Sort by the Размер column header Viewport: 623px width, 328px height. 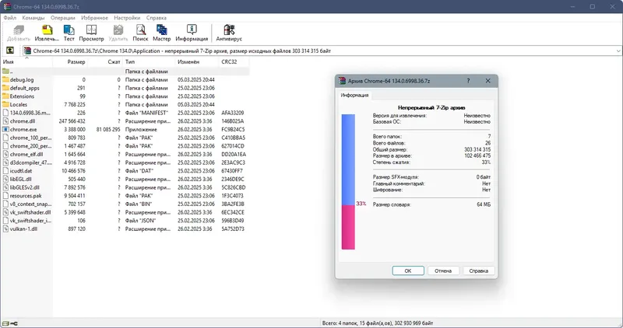click(x=70, y=62)
